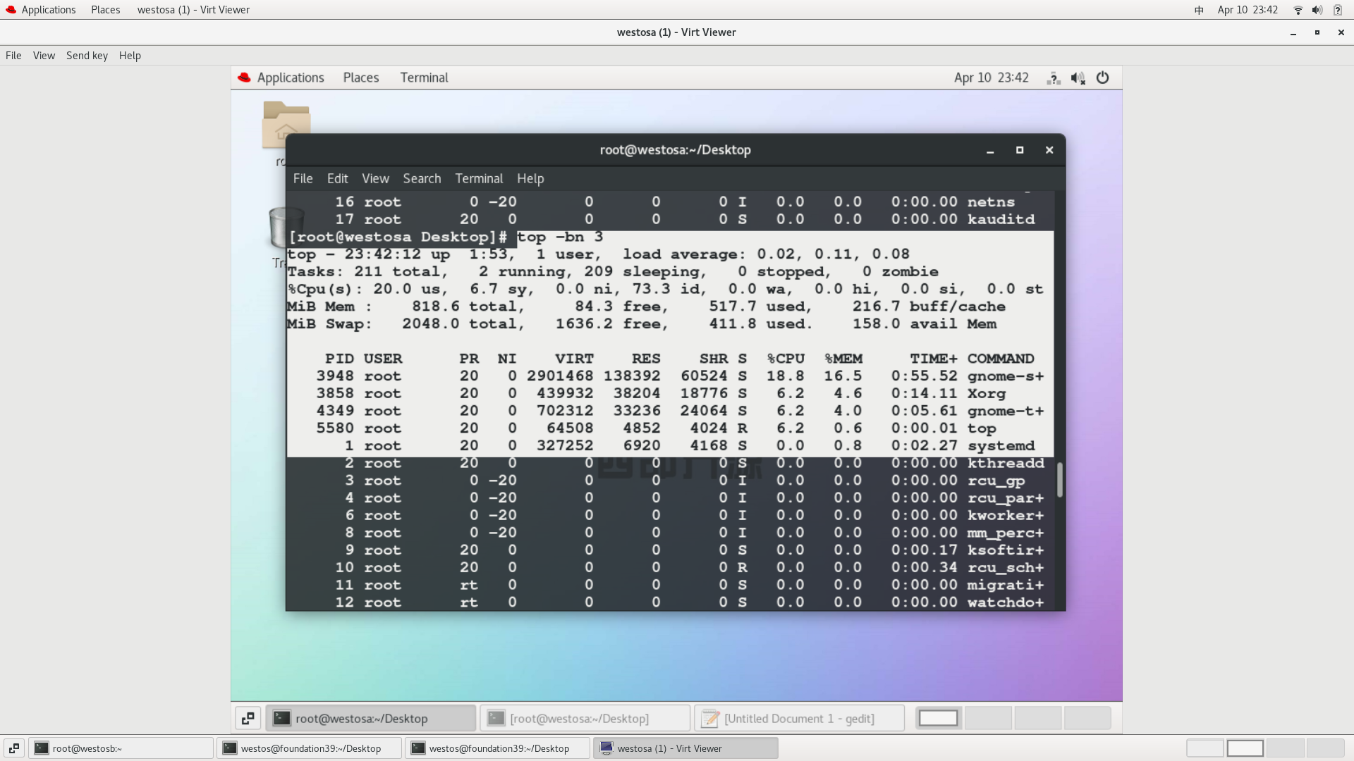Click the gnome-s+ process row
1354x761 pixels.
670,376
